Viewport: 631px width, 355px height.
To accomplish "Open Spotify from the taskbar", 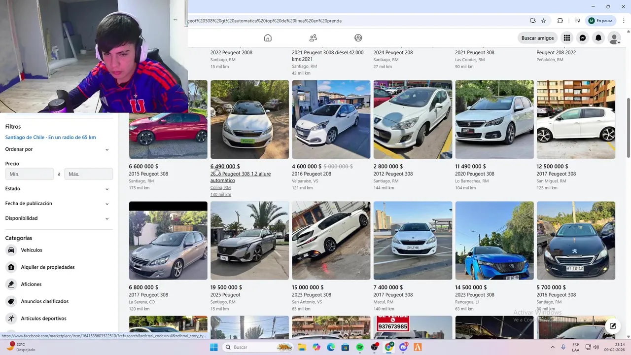I will [360, 347].
